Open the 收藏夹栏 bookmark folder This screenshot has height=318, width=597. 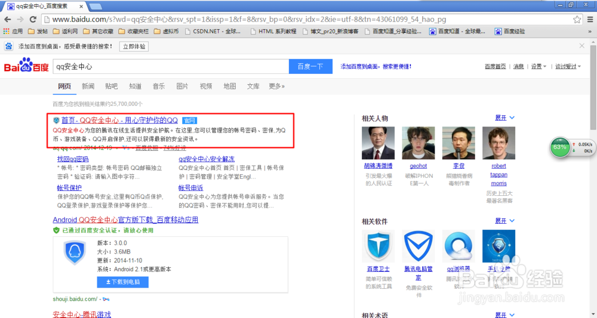click(x=134, y=31)
